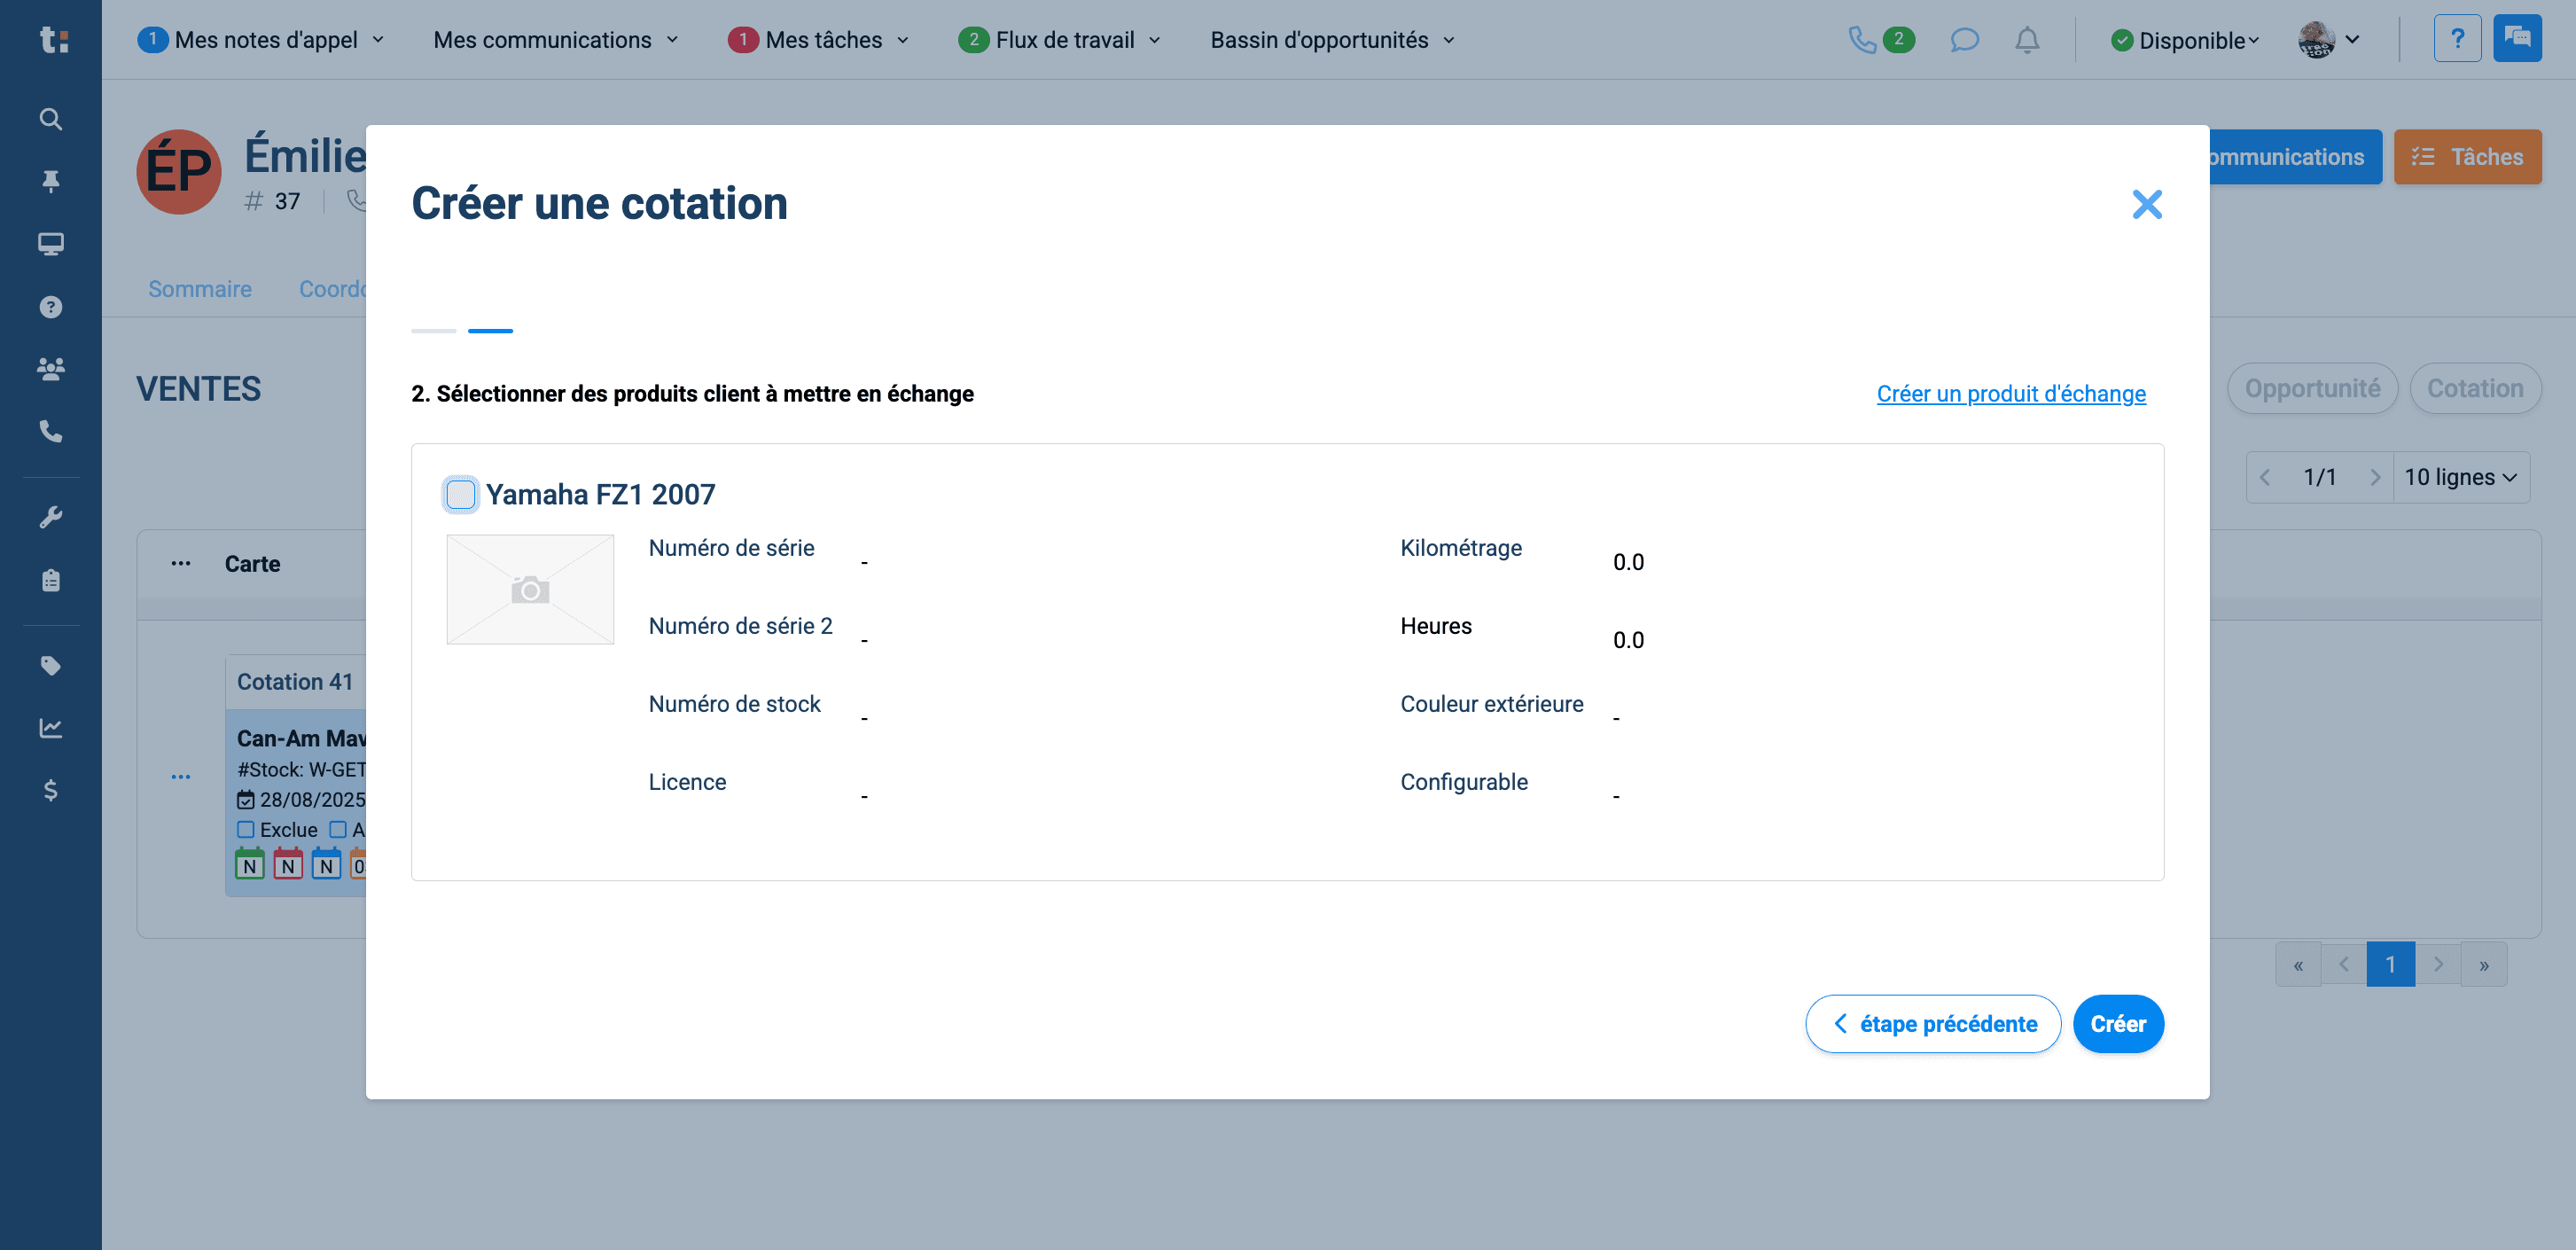The width and height of the screenshot is (2576, 1250).
Task: Switch to the Sommaire tab
Action: [x=200, y=289]
